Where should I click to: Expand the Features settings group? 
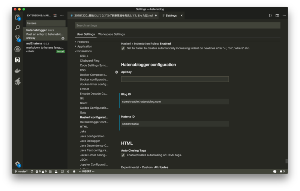tap(83, 42)
